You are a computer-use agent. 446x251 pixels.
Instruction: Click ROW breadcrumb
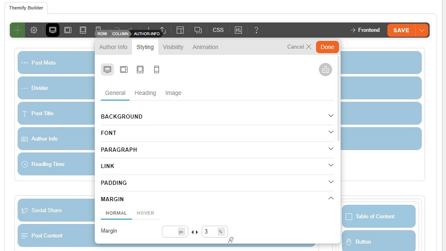pyautogui.click(x=102, y=34)
